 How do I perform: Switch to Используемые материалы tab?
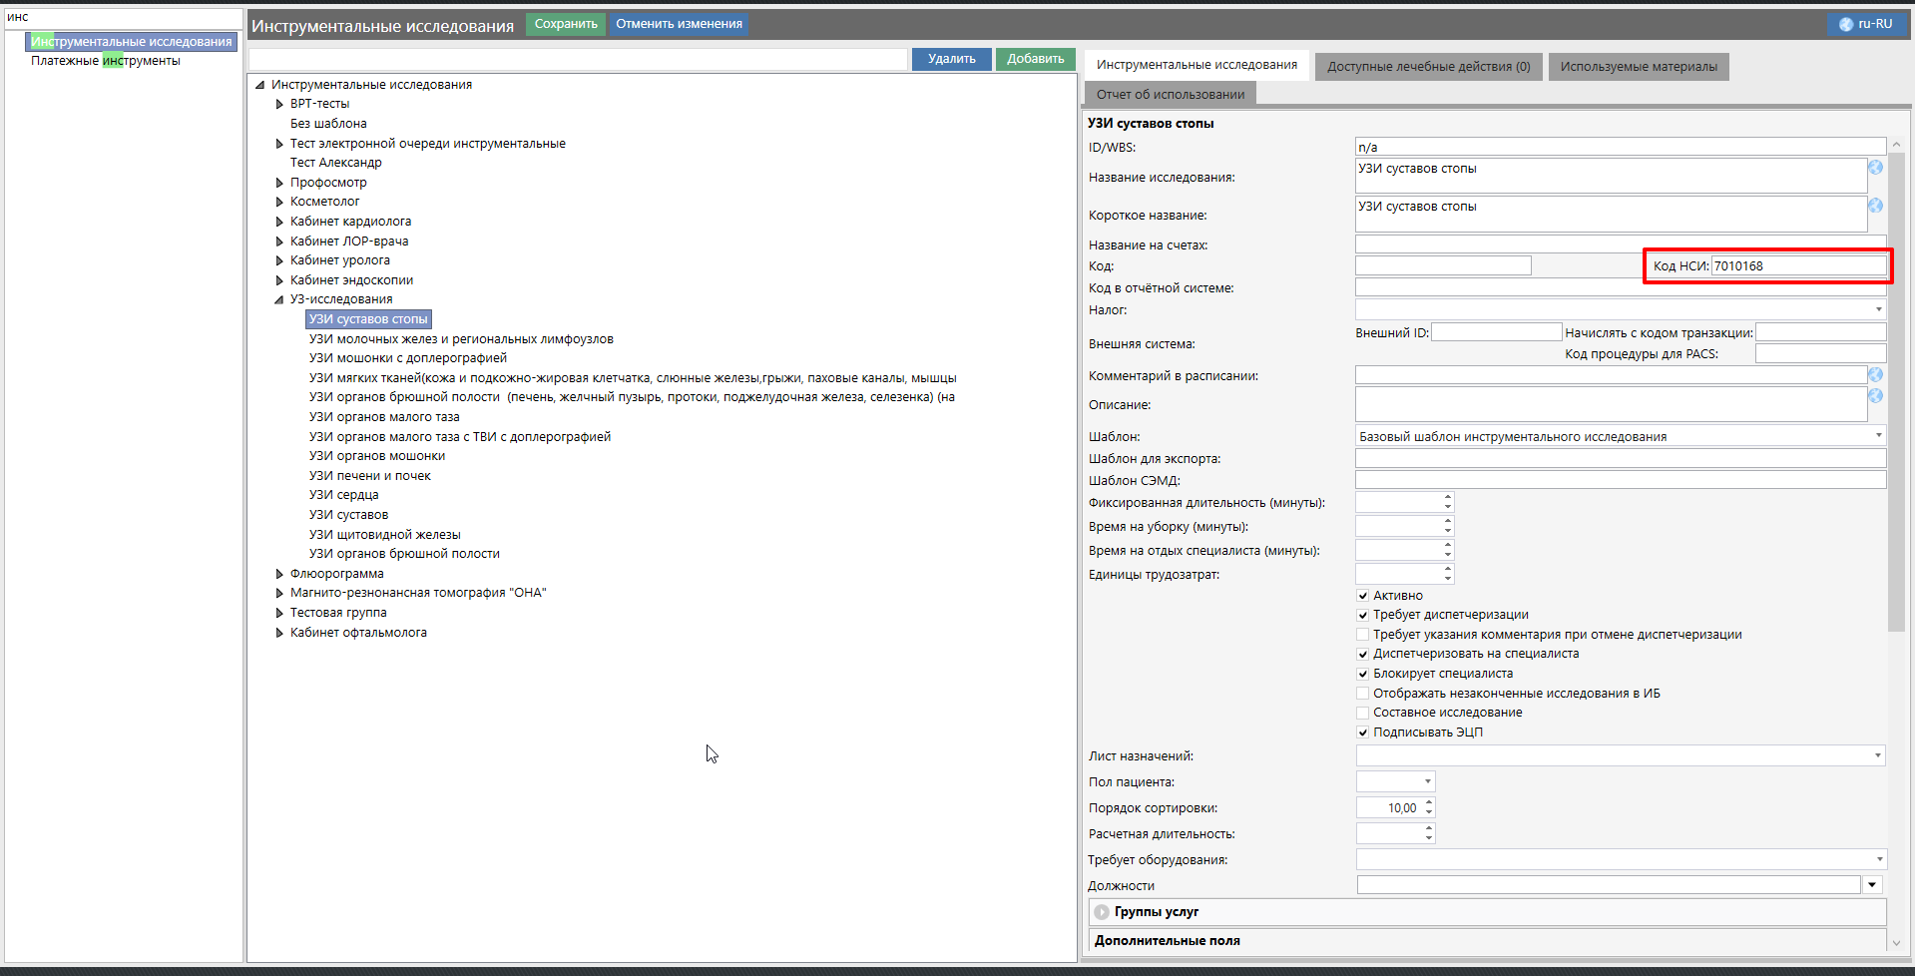[1638, 67]
